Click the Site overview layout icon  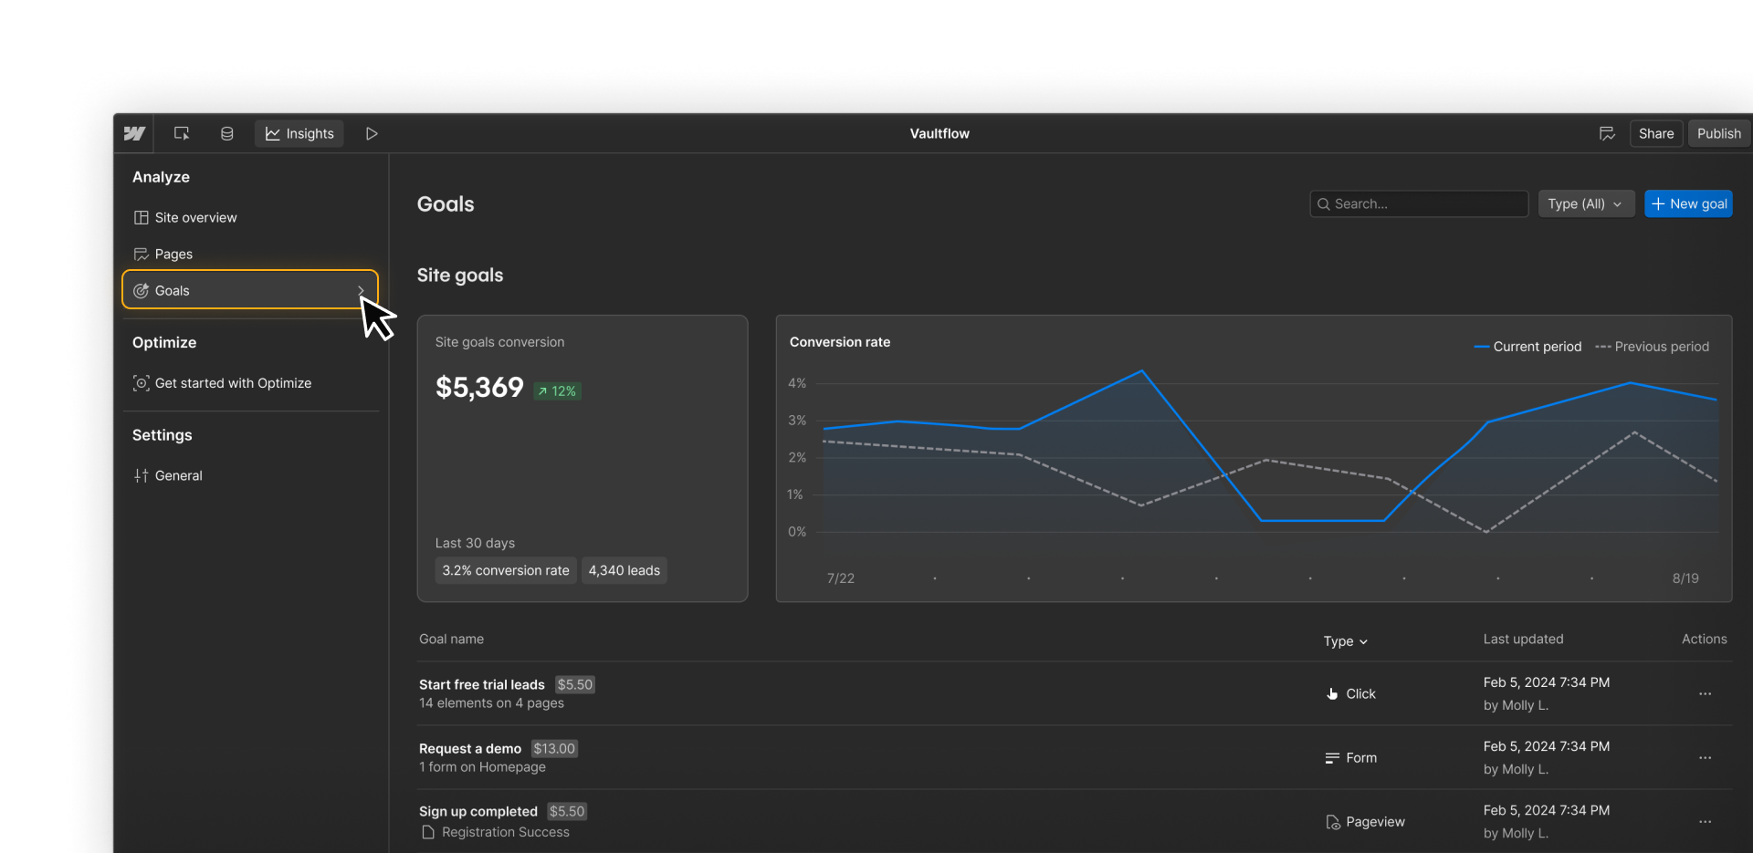[x=142, y=217]
